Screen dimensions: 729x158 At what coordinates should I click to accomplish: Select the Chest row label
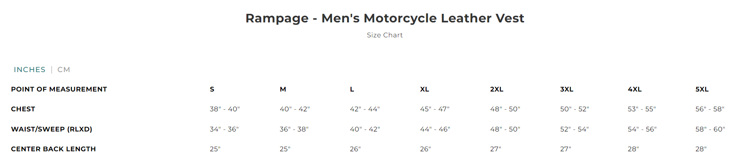(23, 109)
